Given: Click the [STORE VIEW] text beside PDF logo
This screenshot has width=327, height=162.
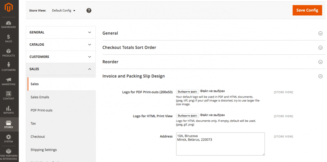Looking at the screenshot, I should click(x=284, y=92).
